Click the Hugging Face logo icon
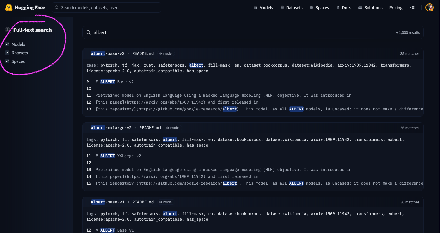Viewport: 440px width, 233px height. [9, 7]
